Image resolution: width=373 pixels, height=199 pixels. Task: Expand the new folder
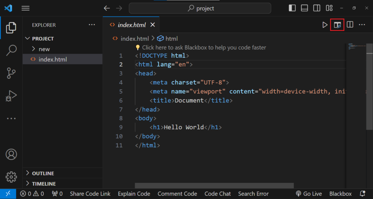coord(44,49)
